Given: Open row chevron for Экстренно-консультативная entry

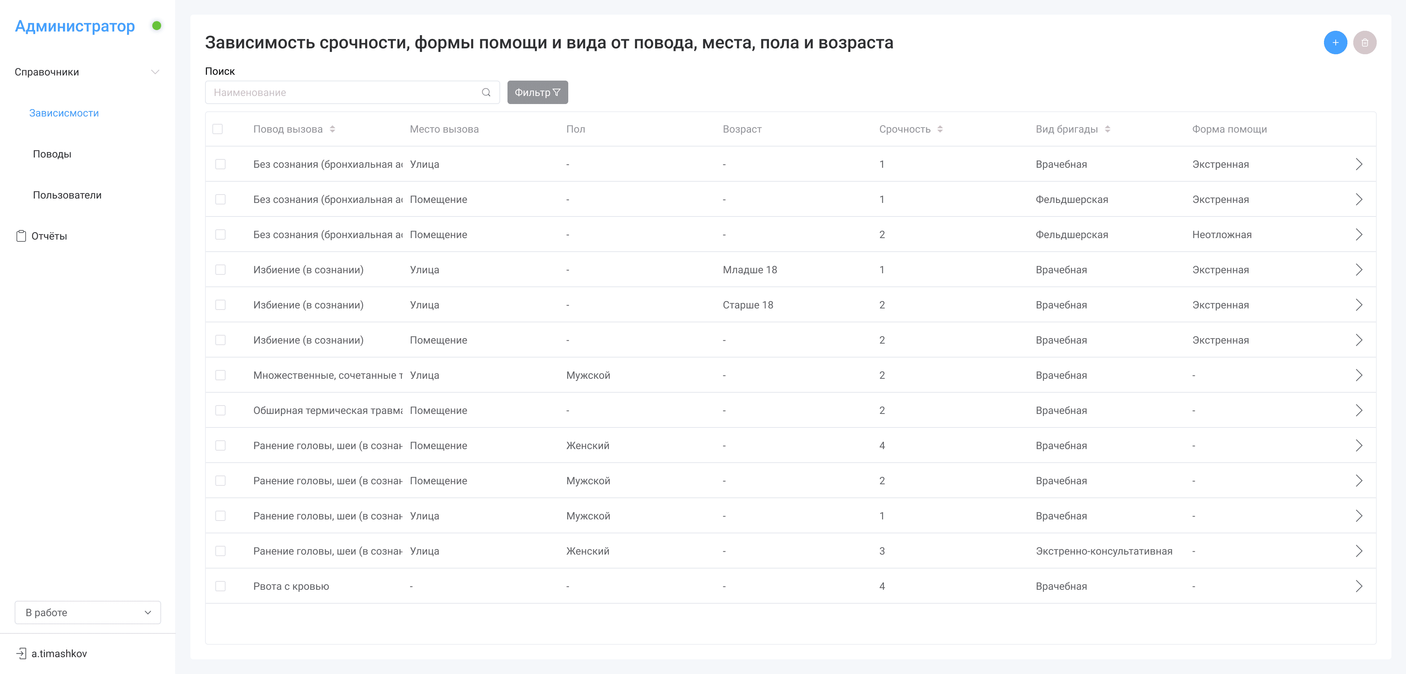Looking at the screenshot, I should coord(1358,551).
